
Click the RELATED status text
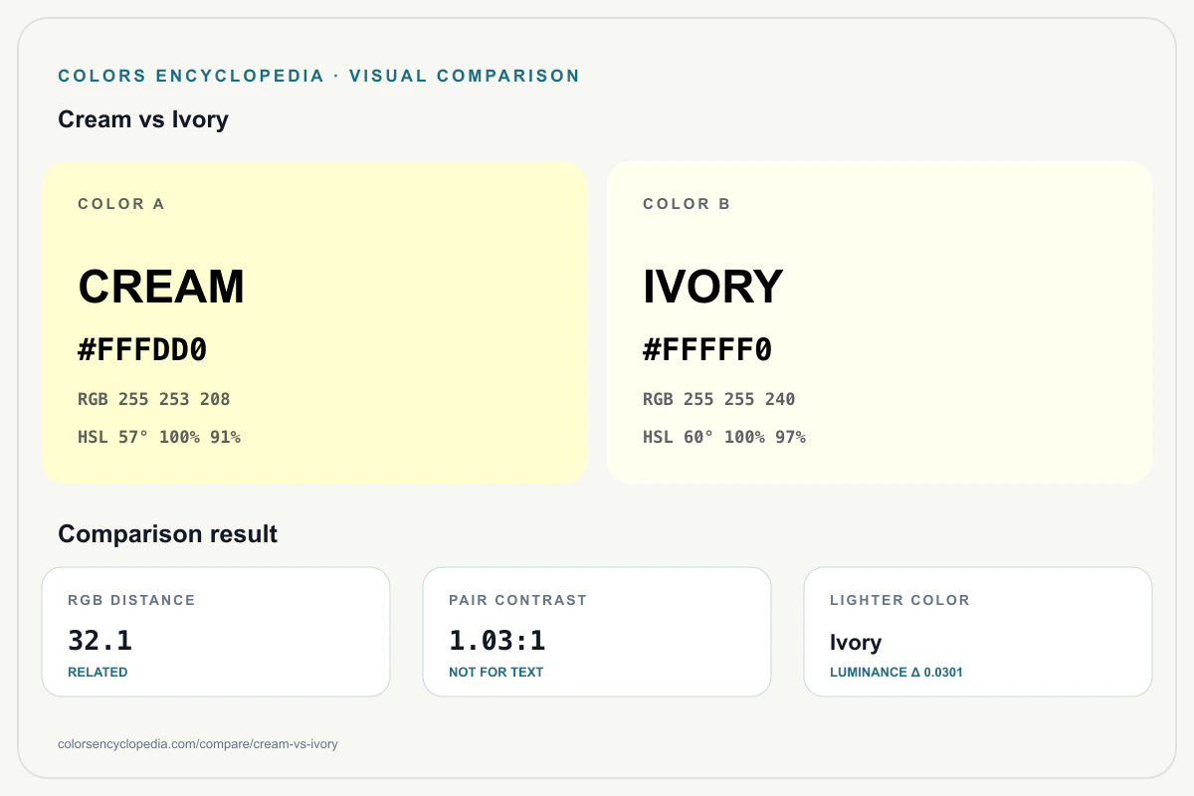98,673
